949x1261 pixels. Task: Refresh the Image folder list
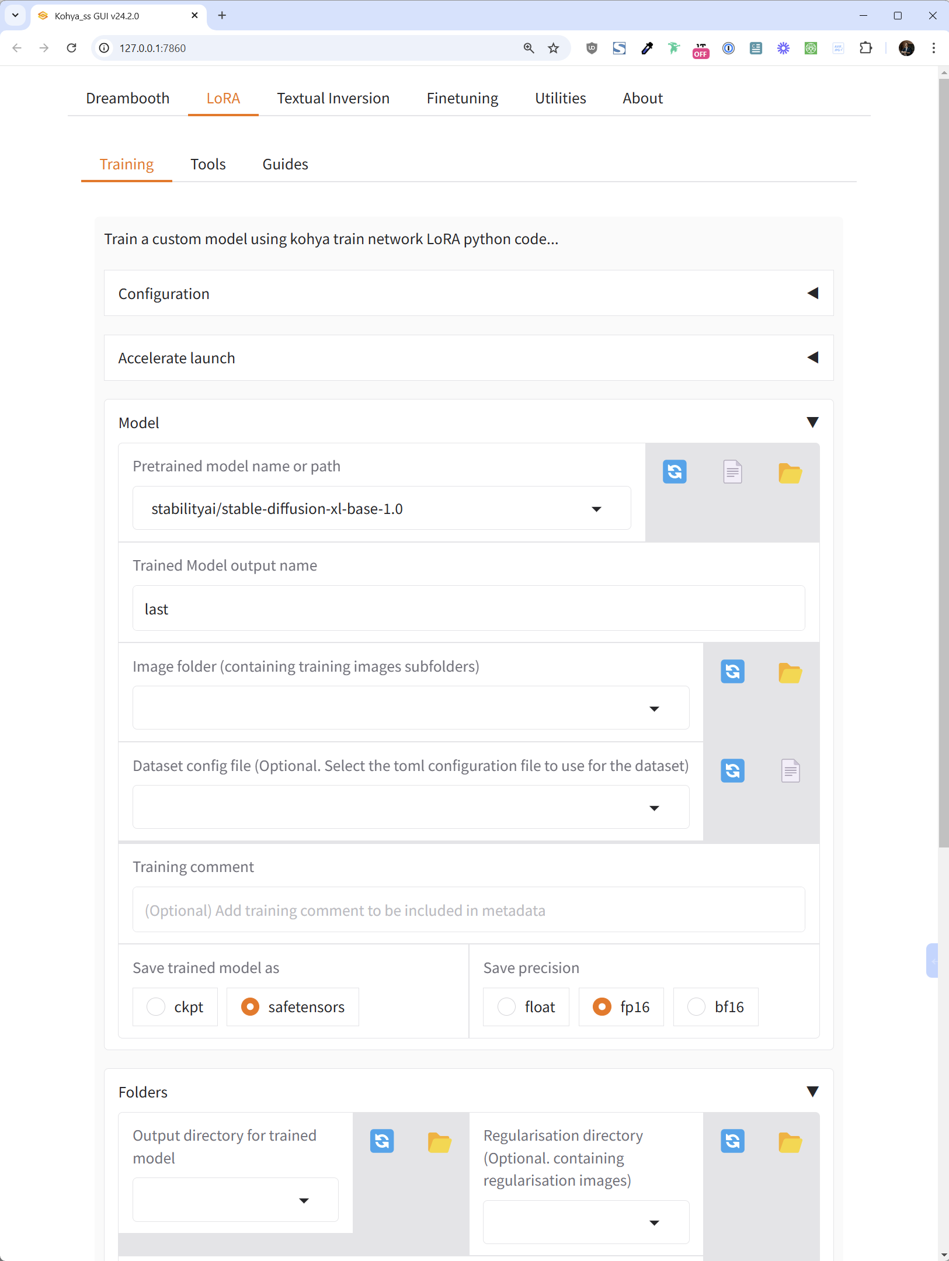(732, 672)
